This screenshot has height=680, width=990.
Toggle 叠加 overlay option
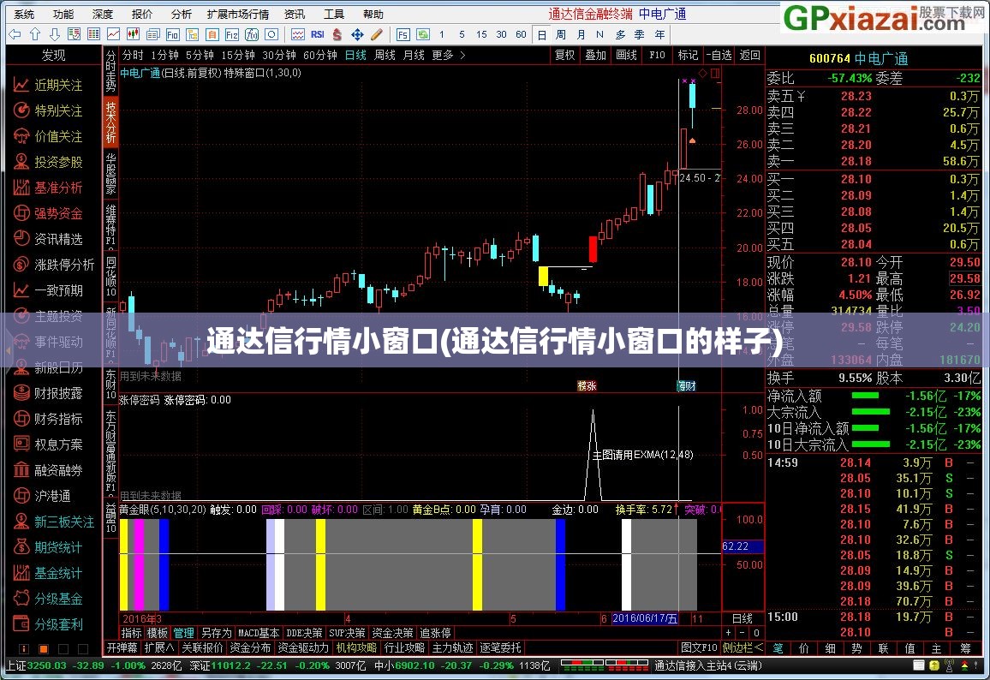coord(595,55)
